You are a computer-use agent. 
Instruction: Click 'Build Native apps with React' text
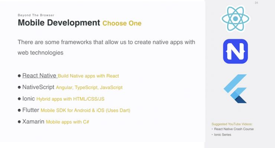point(88,76)
